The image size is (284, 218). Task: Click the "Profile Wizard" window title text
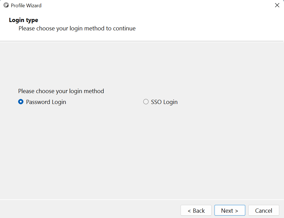[x=26, y=5]
